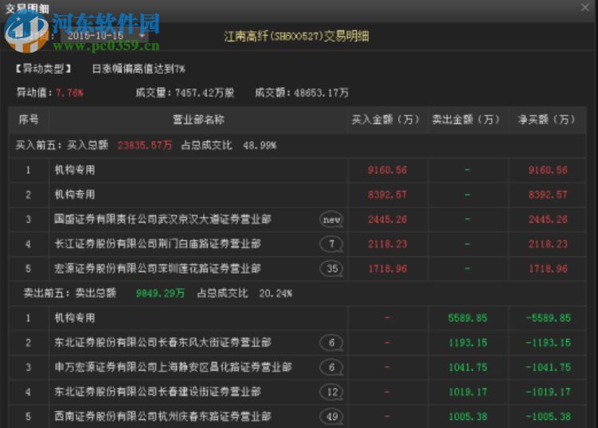598x428 pixels.
Task: Click buy amount 1718.96 in 买入金额 column
Action: [x=387, y=269]
